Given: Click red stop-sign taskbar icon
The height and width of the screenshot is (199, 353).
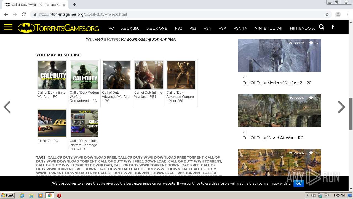Looking at the screenshot, I should point(59,195).
